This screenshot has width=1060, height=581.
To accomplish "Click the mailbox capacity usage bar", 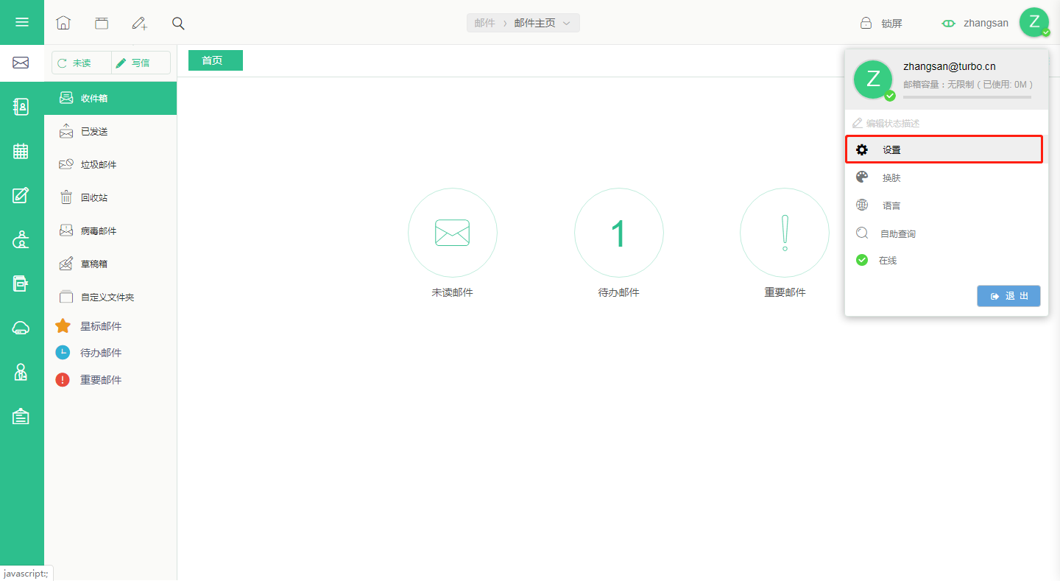I will click(967, 97).
